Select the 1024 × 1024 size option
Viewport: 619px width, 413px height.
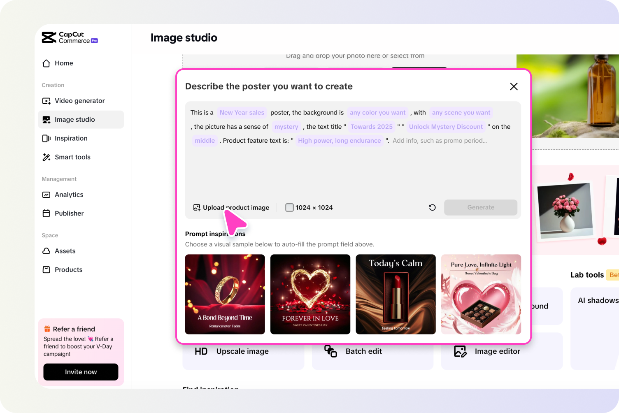(x=309, y=208)
